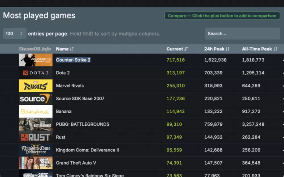Open the Grand Theft Auto V link
284x177 pixels.
76,163
